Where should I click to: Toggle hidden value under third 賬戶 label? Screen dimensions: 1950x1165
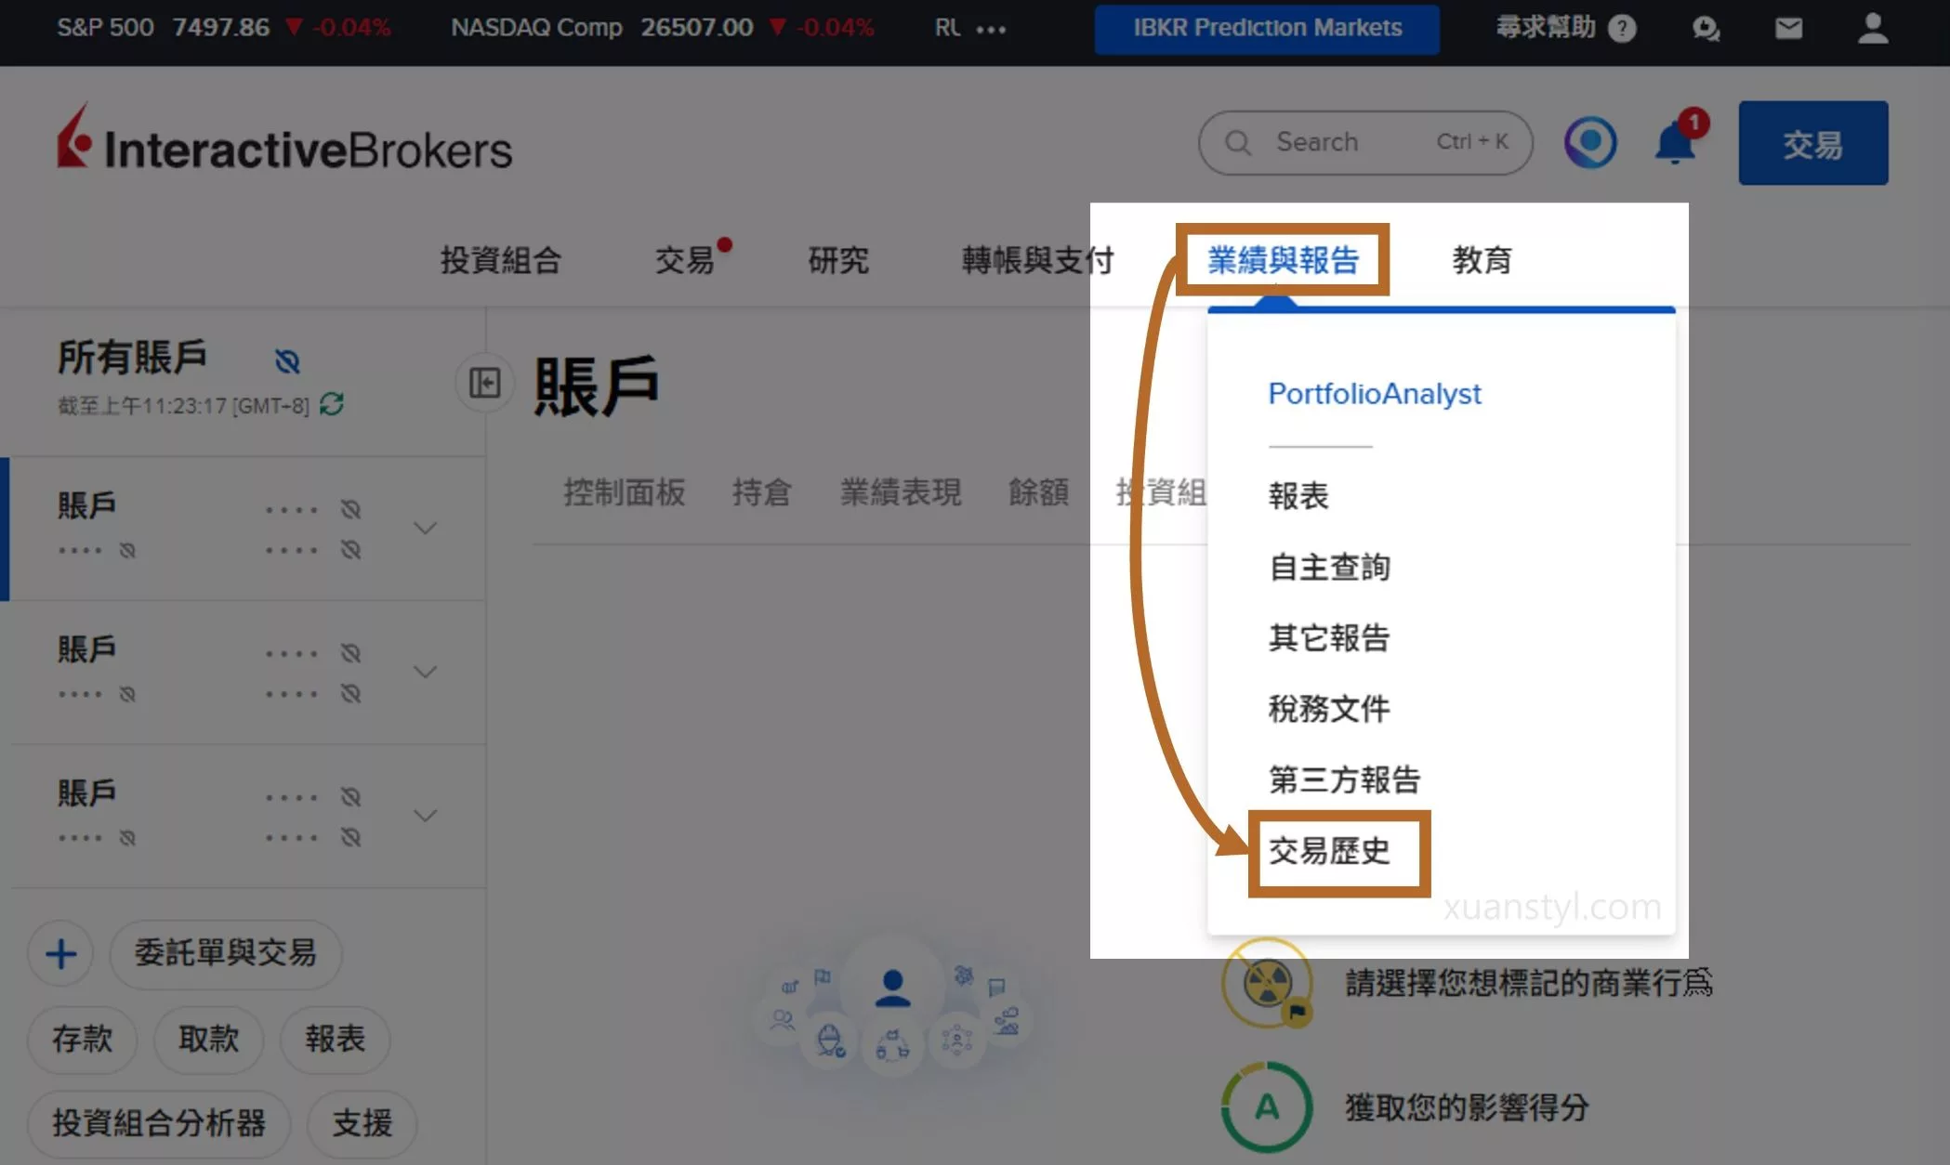[x=127, y=838]
